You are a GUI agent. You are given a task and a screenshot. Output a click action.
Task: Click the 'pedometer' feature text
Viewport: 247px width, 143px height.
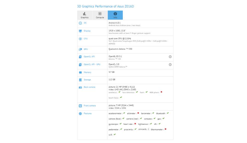coord(113,130)
